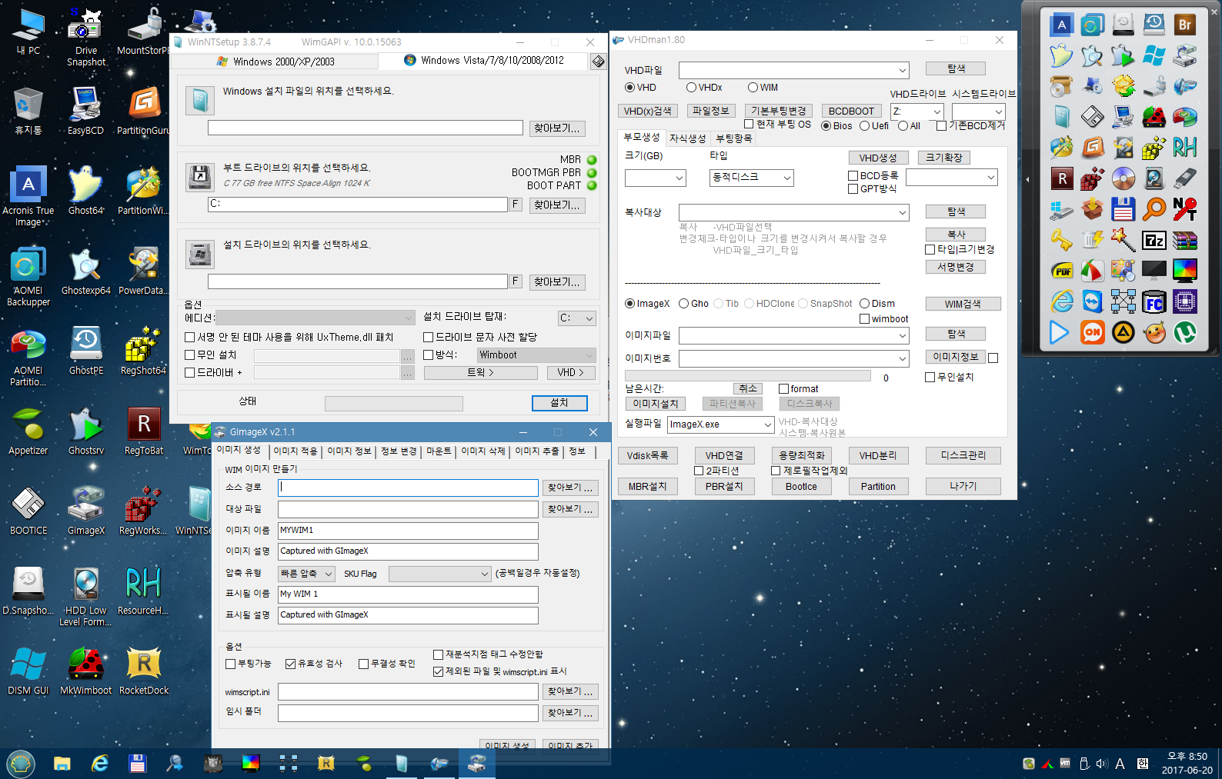Open the C: install drive mount dropdown
Screen dimensions: 1222x779
(576, 318)
